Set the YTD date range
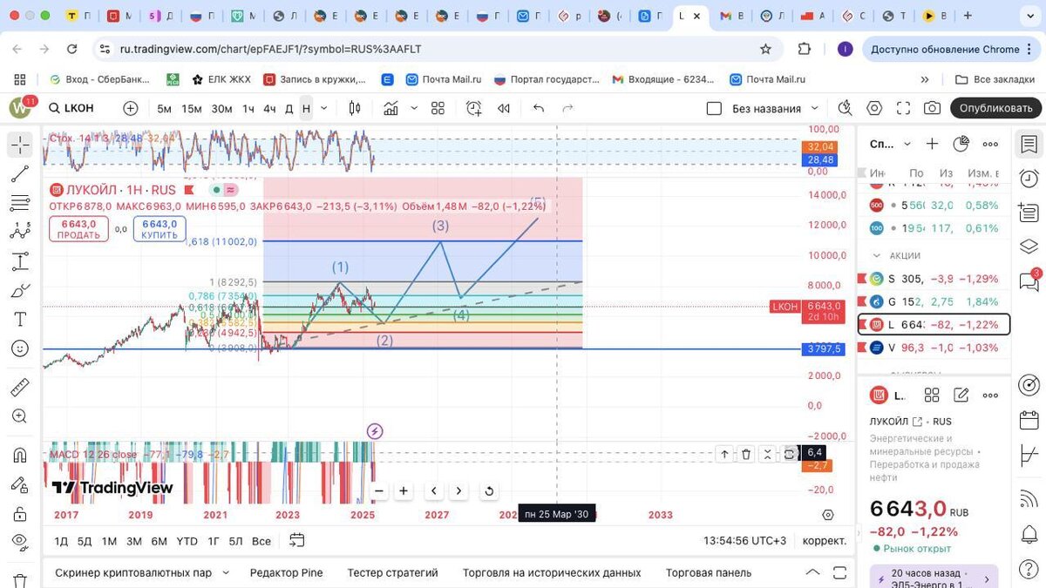The width and height of the screenshot is (1046, 588). click(x=187, y=541)
